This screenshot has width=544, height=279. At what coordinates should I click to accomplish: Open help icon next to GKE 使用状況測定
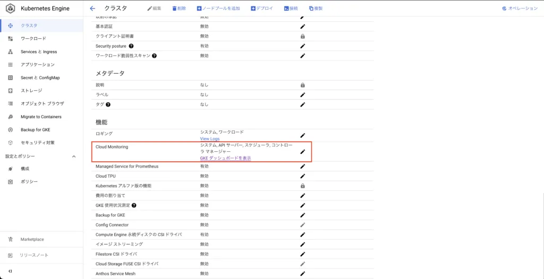pyautogui.click(x=134, y=205)
